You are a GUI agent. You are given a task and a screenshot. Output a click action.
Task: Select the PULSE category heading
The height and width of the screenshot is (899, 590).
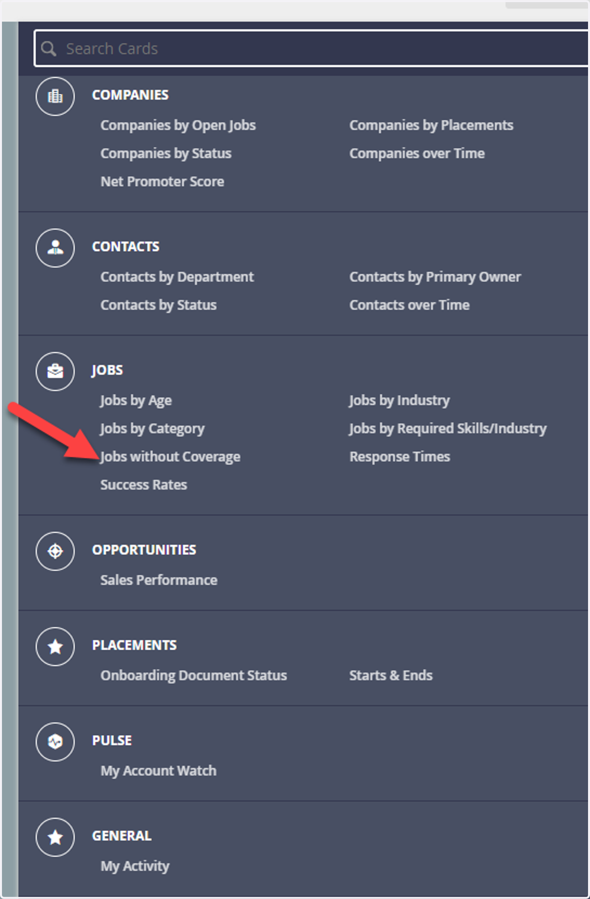point(112,740)
